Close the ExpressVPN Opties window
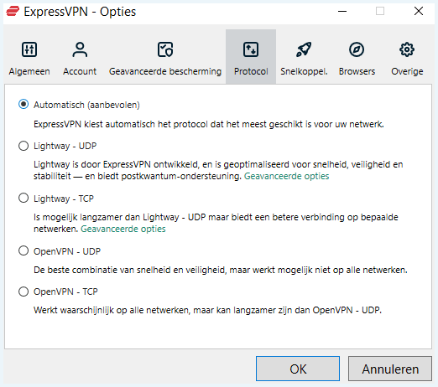The width and height of the screenshot is (438, 387). [x=419, y=12]
